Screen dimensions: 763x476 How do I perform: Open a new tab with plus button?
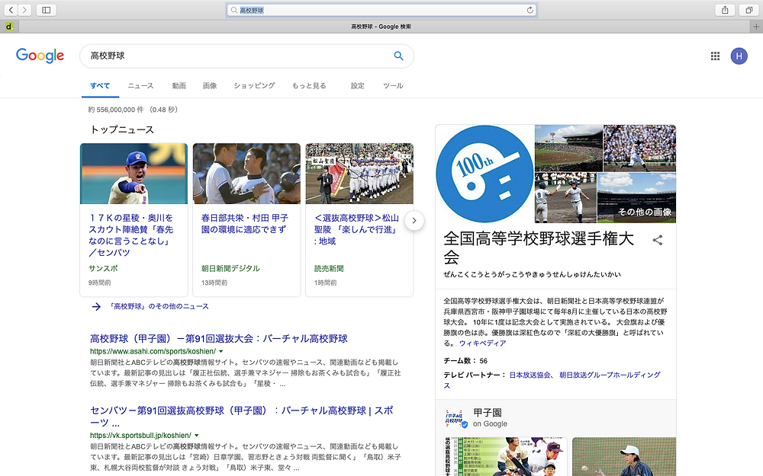coord(756,27)
